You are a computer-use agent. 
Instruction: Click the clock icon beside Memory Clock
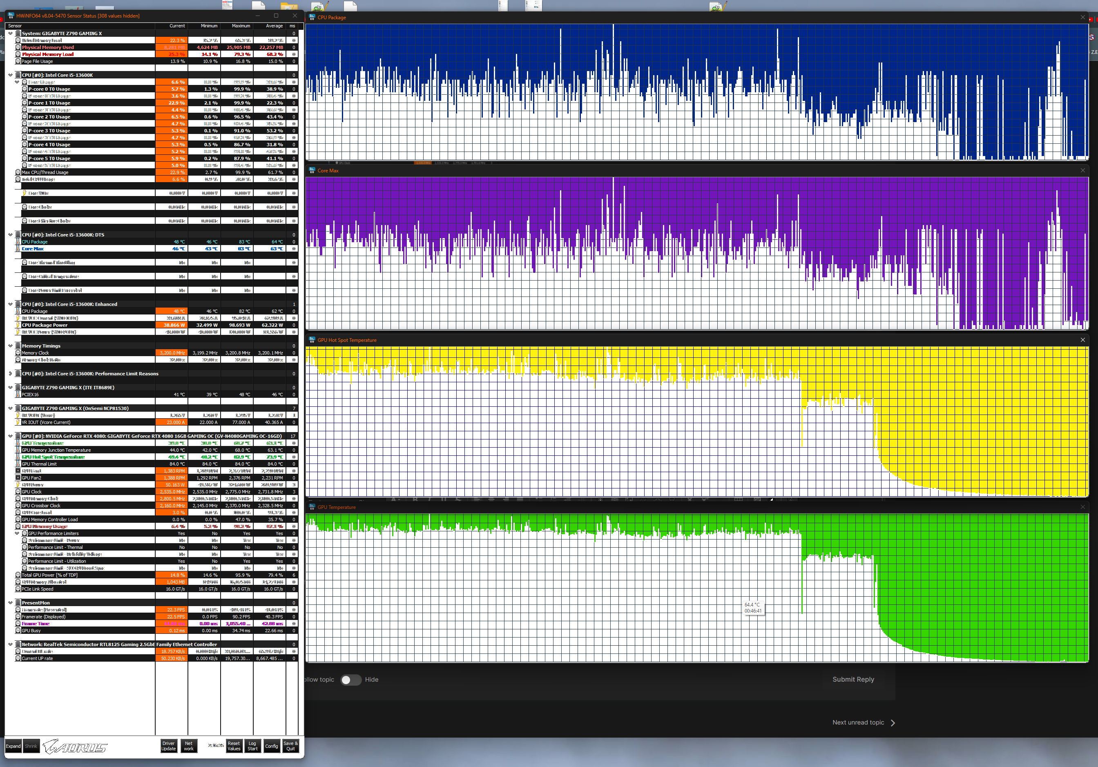click(18, 353)
